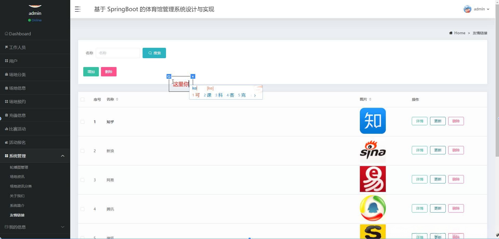Click 删除 for the 新浪 row

point(456,150)
